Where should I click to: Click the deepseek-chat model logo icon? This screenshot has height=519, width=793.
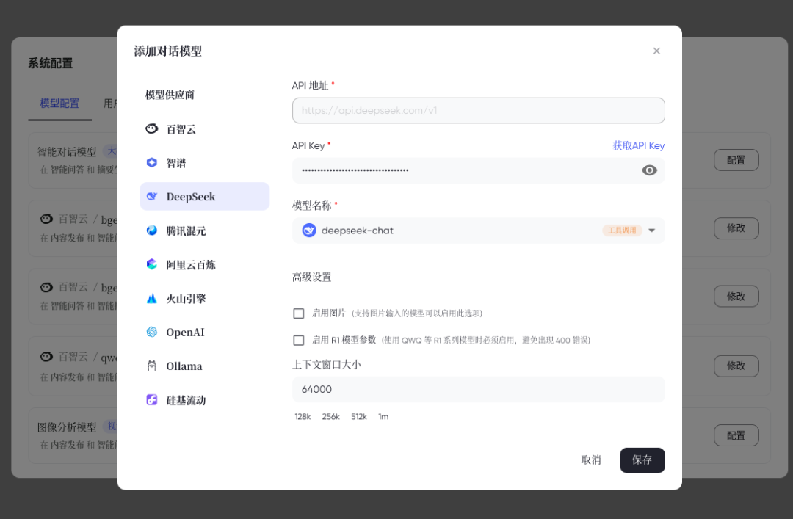pyautogui.click(x=309, y=231)
